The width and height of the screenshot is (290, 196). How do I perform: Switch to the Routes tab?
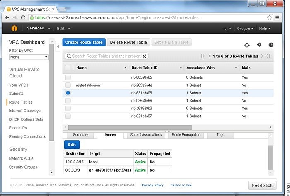click(110, 135)
